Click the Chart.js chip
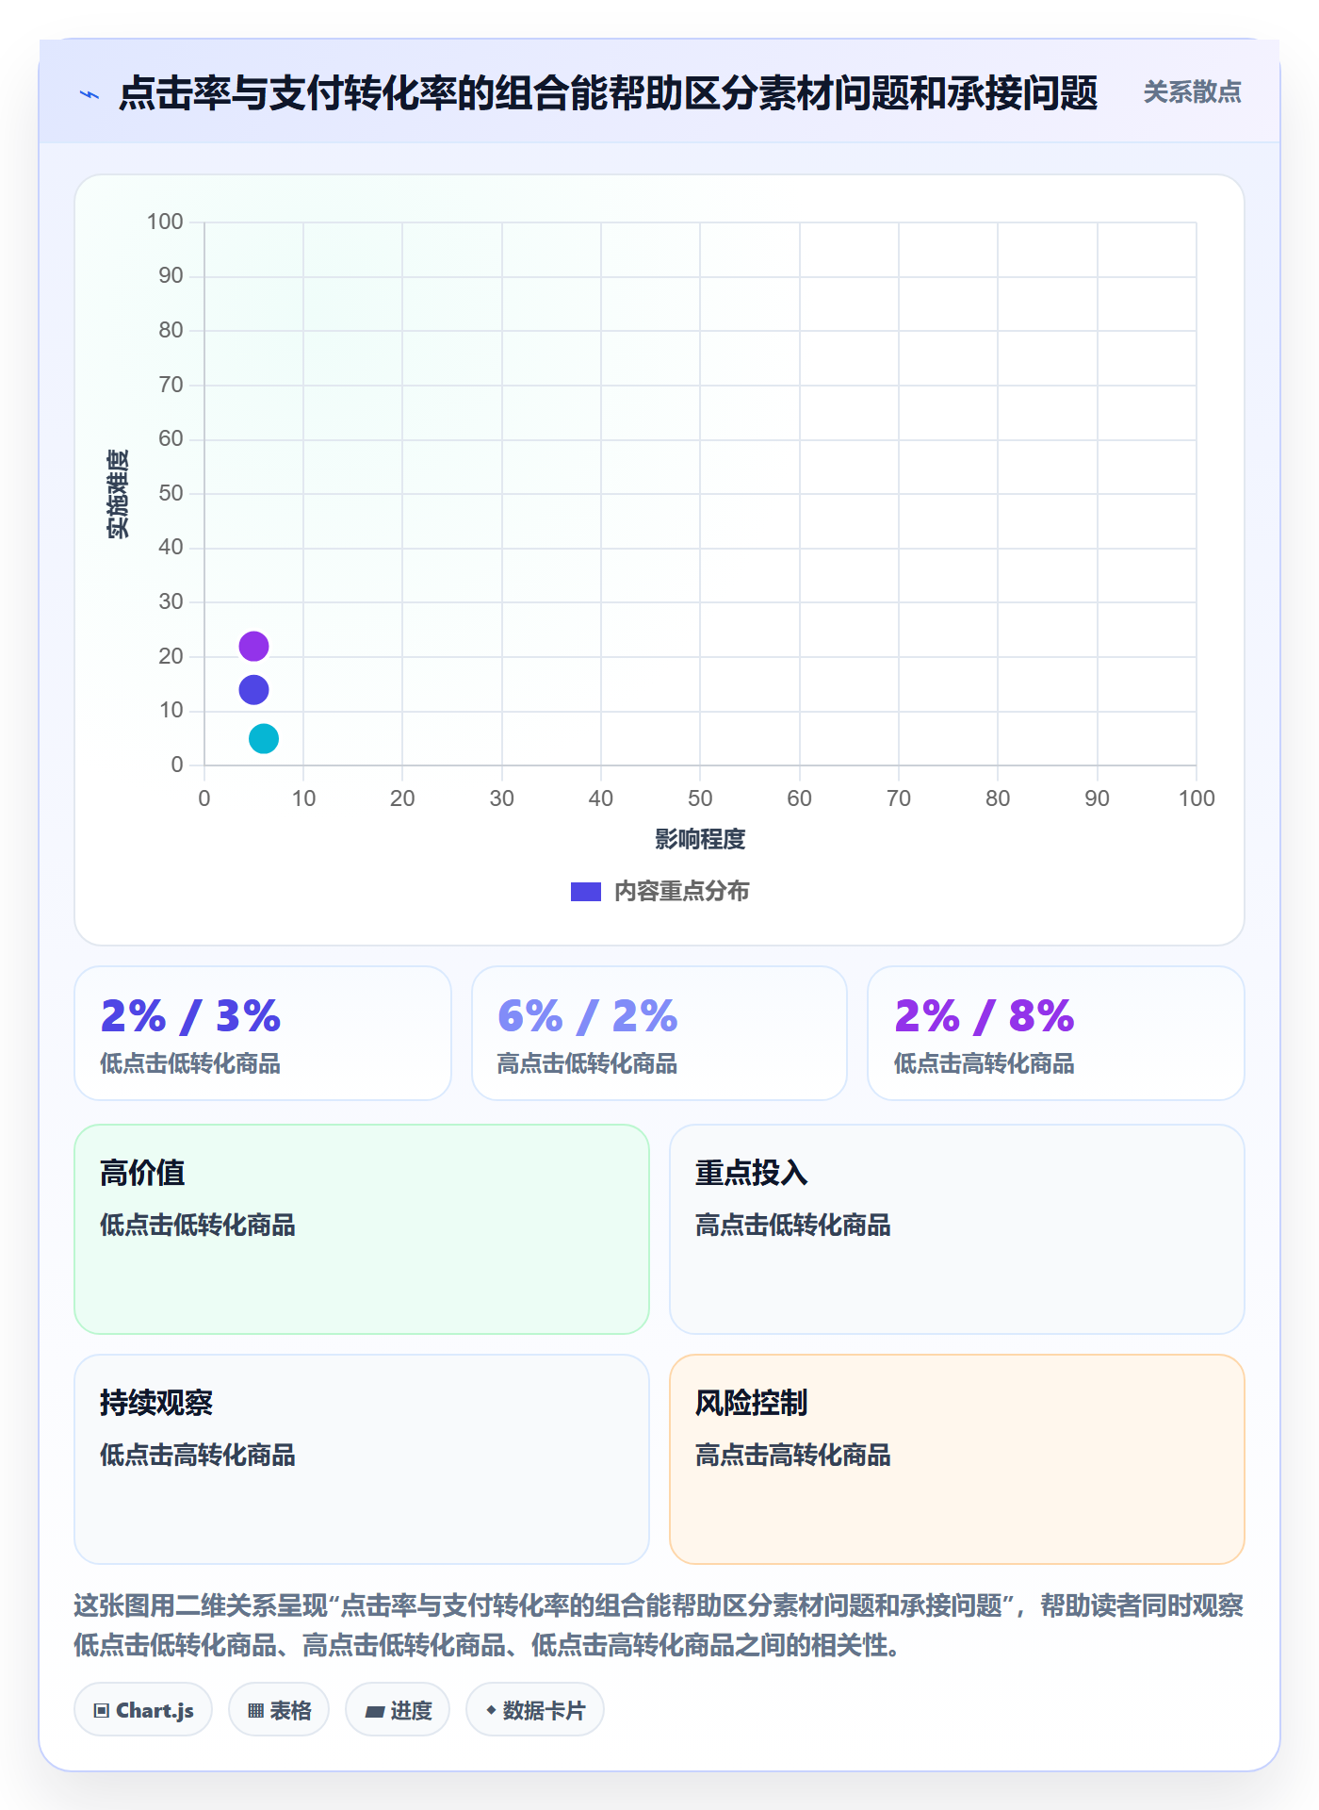This screenshot has width=1319, height=1810. click(143, 1710)
